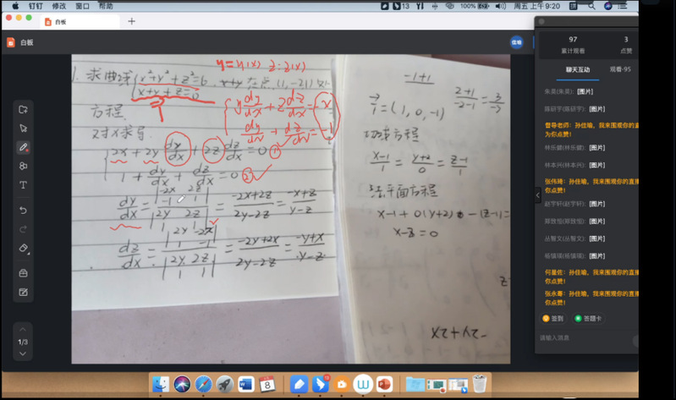The height and width of the screenshot is (400, 676).
Task: Switch to the 聊天互动 tab
Action: coord(578,69)
